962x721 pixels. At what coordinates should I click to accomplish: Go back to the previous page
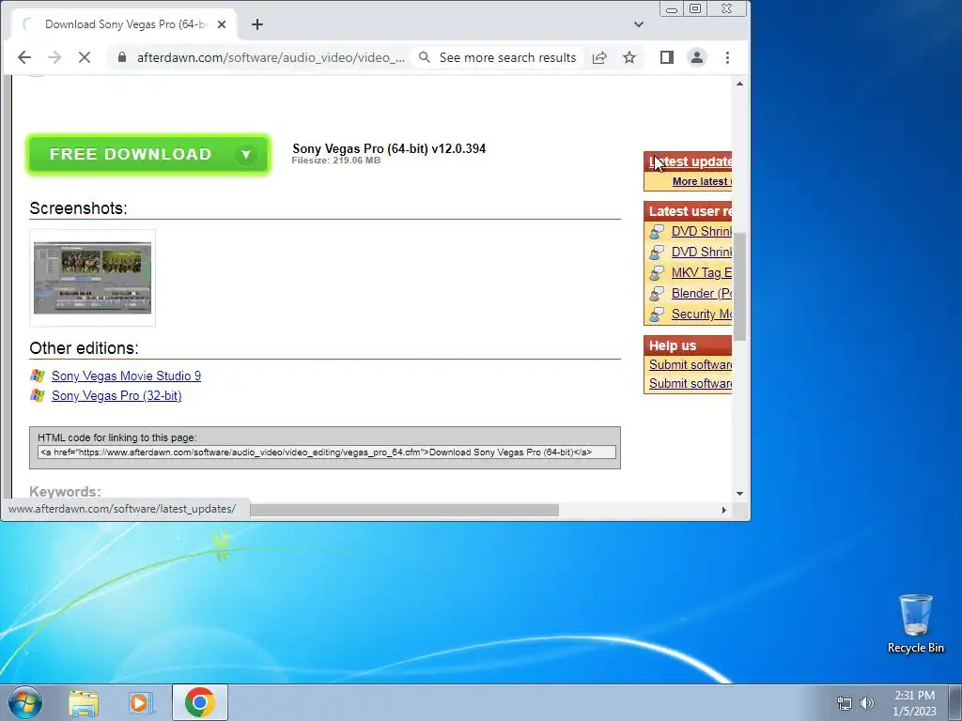(x=24, y=57)
